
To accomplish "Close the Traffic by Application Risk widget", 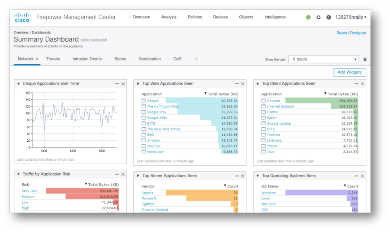I will click(123, 174).
